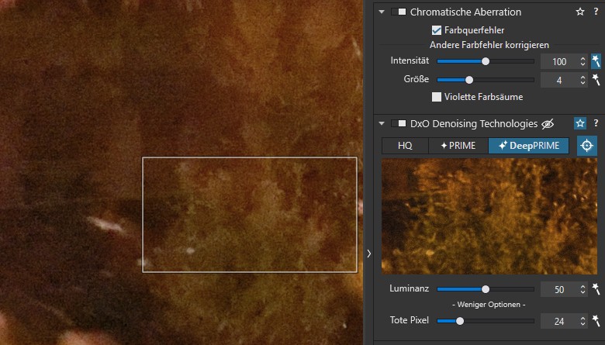
Task: Enable Violette Farbsäume checkbox
Action: tap(437, 97)
